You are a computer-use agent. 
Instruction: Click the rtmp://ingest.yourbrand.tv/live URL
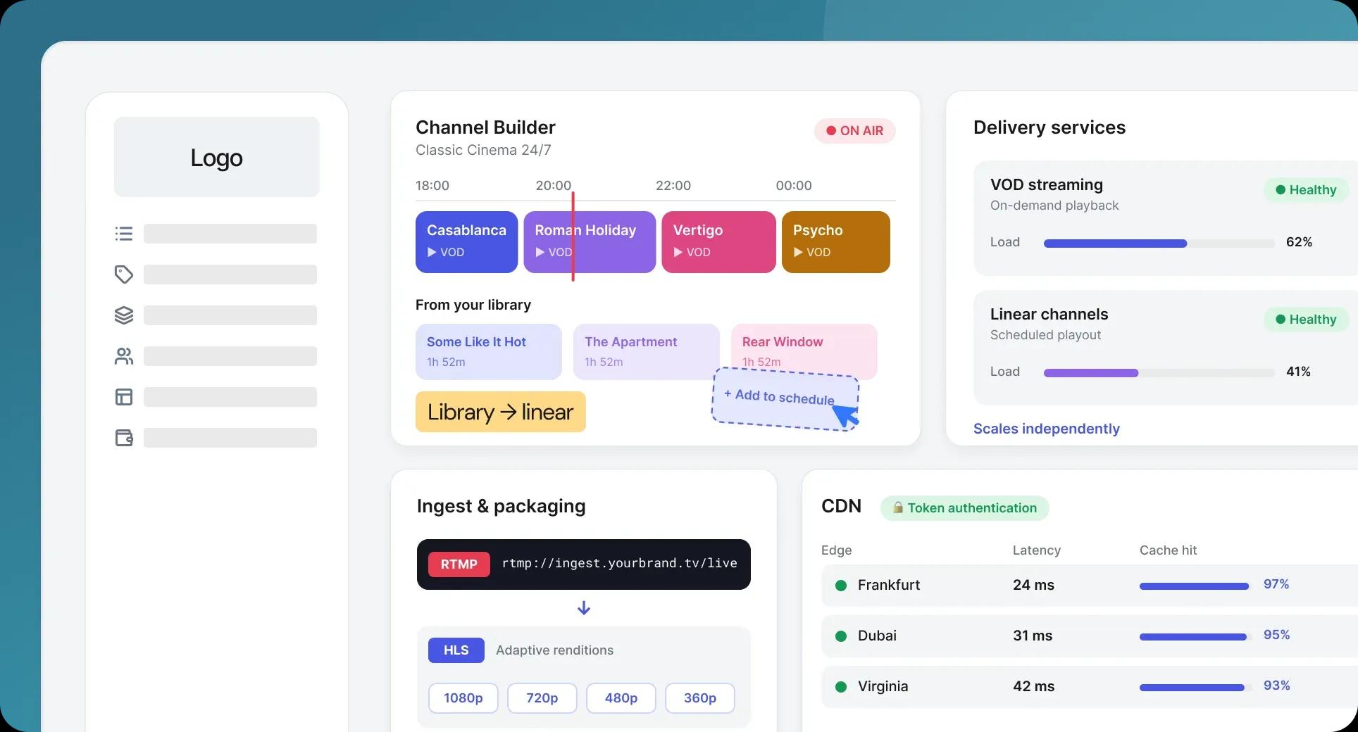click(x=620, y=563)
